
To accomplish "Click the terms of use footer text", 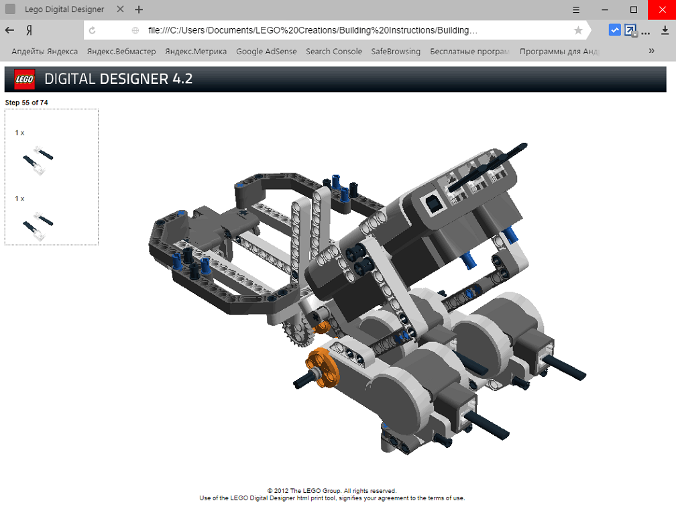I will click(332, 498).
